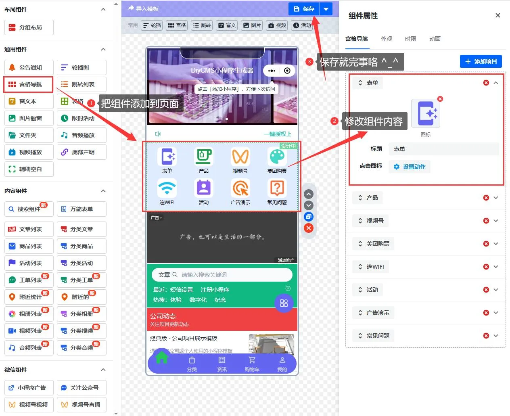Image resolution: width=510 pixels, height=416 pixels.
Task: Open the 动画 tab
Action: click(x=435, y=39)
